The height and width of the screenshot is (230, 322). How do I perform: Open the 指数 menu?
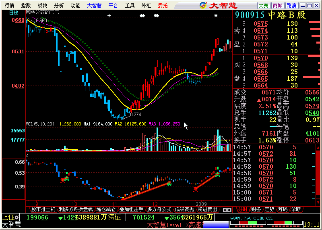[26, 5]
